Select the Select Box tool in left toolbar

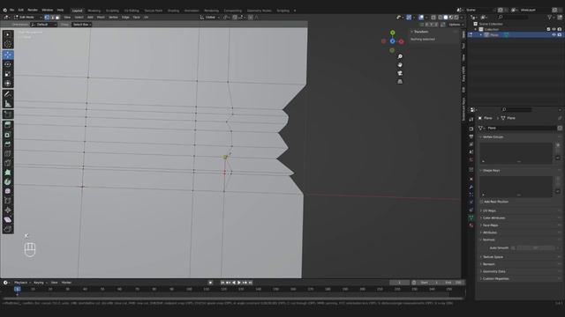click(x=8, y=35)
